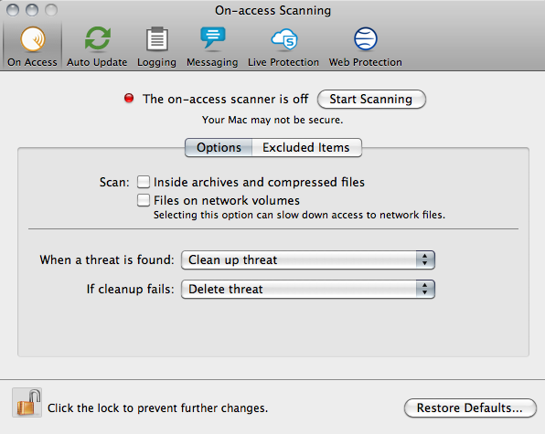Open the 'When a threat is found' dropdown
This screenshot has width=545, height=434.
tap(308, 259)
